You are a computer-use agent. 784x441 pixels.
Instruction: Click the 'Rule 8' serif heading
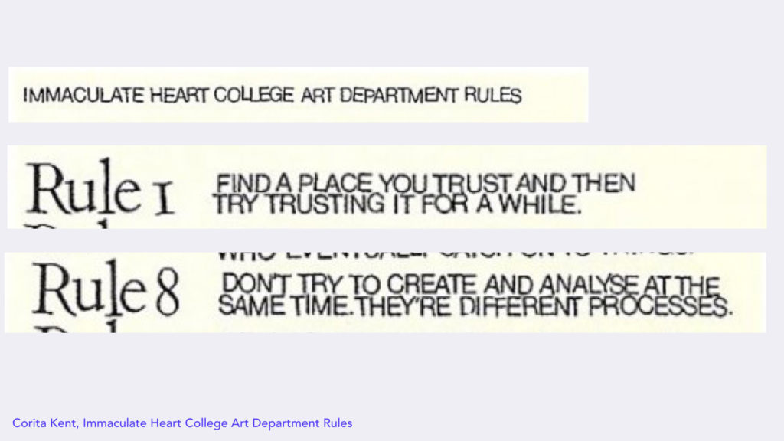[x=106, y=289]
